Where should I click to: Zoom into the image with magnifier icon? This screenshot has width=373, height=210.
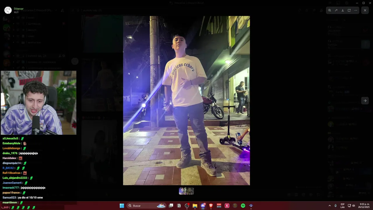pyautogui.click(x=330, y=10)
